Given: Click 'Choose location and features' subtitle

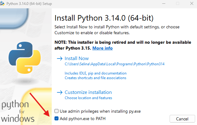Looking at the screenshot, I should 88,98.
